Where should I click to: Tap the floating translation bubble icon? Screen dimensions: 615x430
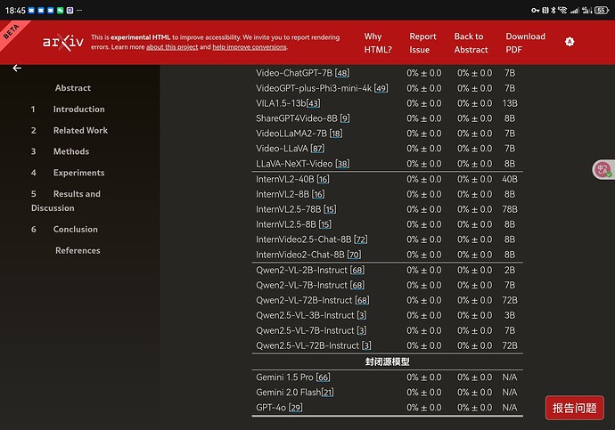[x=603, y=169]
